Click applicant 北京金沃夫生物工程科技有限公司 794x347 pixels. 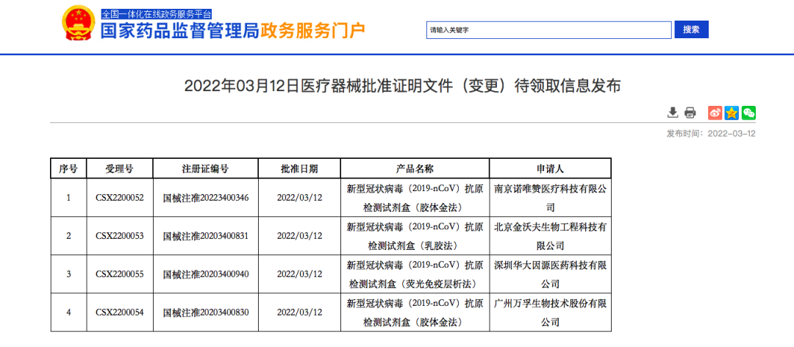[x=550, y=236]
